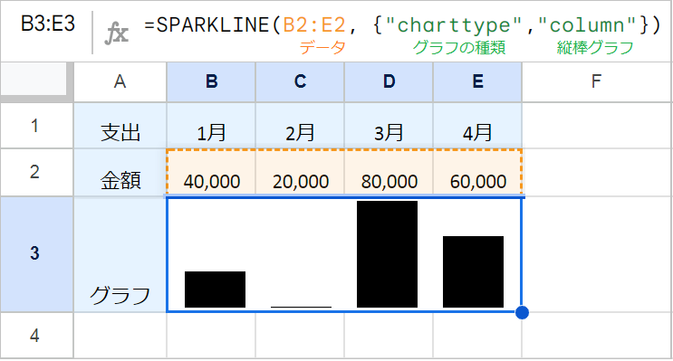Click cell containing 金額
This screenshot has height=361, width=673.
[x=120, y=172]
